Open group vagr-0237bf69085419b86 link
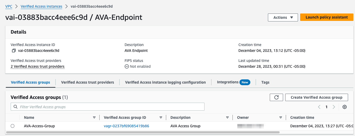 (x=127, y=126)
